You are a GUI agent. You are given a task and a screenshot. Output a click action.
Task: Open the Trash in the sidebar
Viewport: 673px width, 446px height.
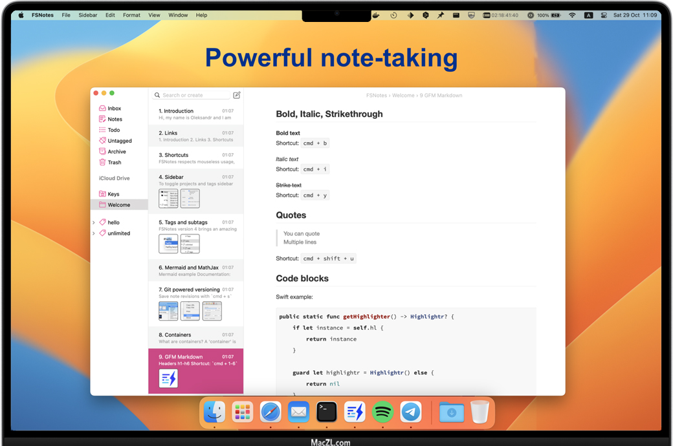114,163
